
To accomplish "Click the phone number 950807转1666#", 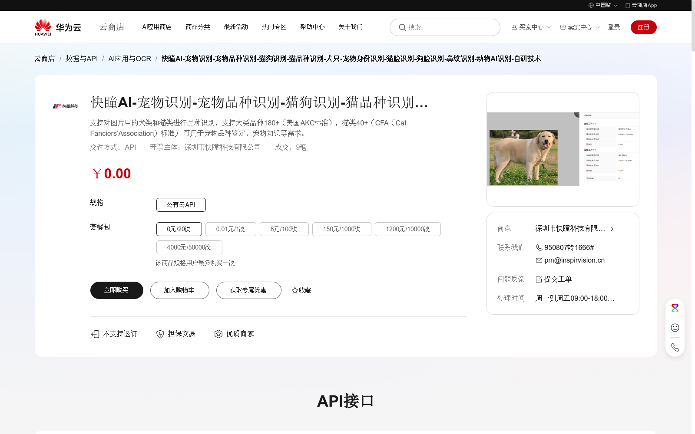I will point(569,248).
